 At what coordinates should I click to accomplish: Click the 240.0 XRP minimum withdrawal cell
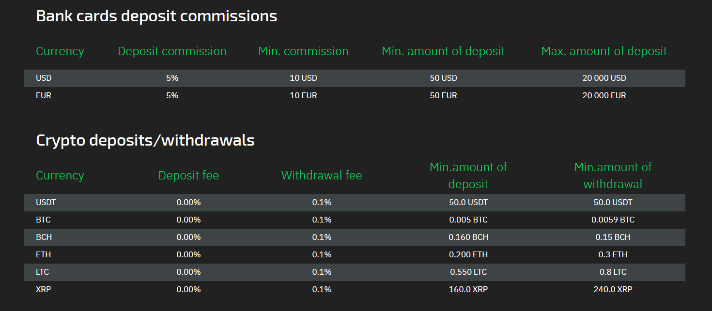tap(613, 290)
